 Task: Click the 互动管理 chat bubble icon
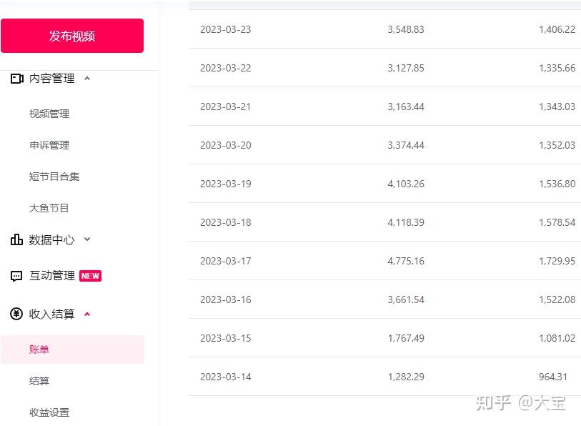pos(16,276)
